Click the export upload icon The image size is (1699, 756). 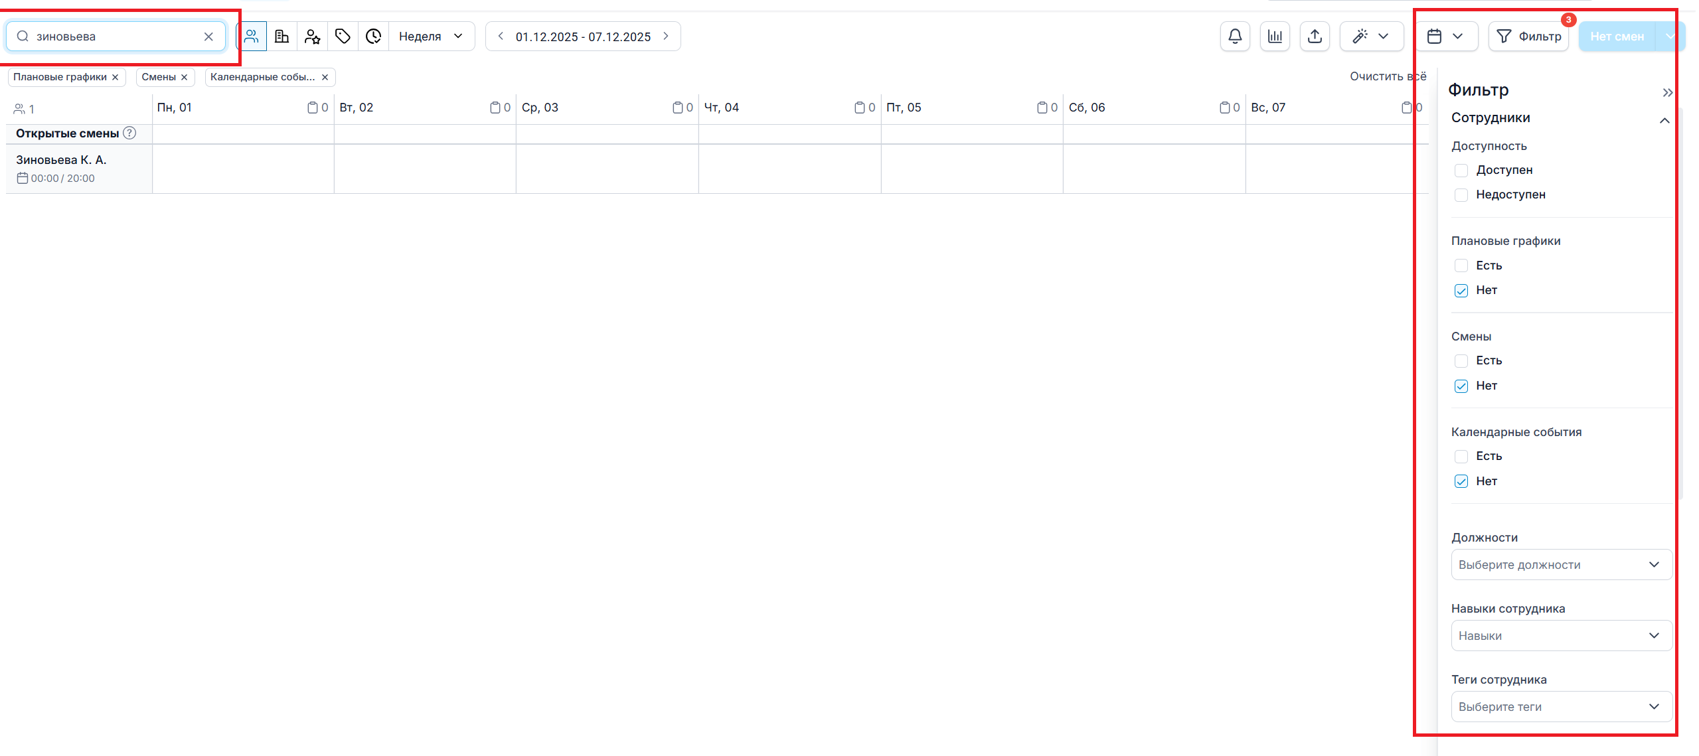click(1314, 37)
